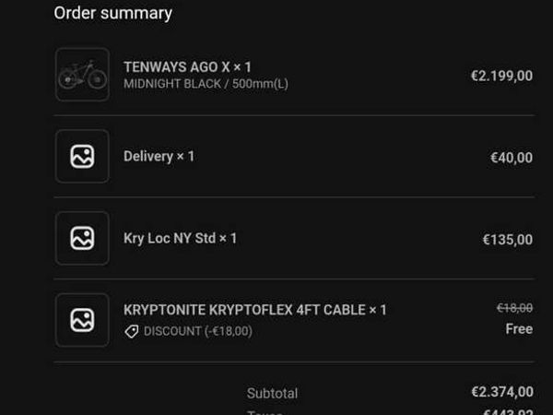Click the Delivery placeholder image icon
The image size is (553, 415).
82,157
